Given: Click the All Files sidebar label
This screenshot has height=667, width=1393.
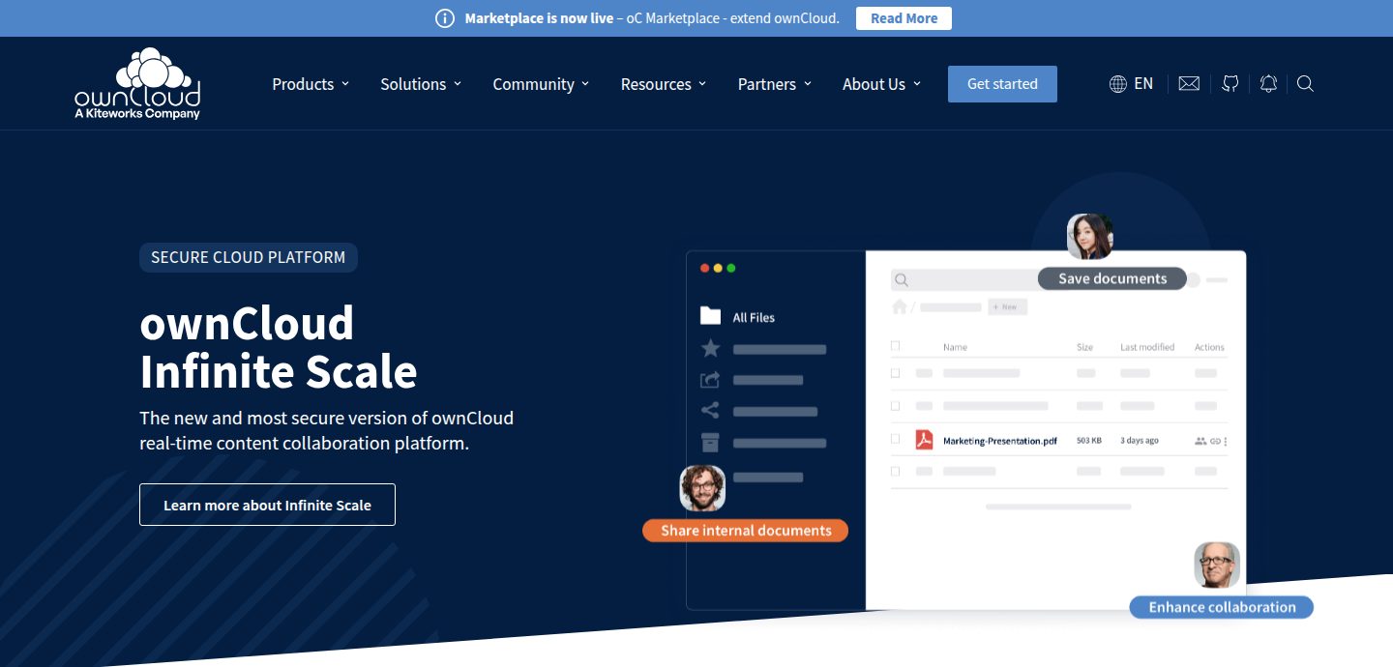Looking at the screenshot, I should [x=754, y=317].
